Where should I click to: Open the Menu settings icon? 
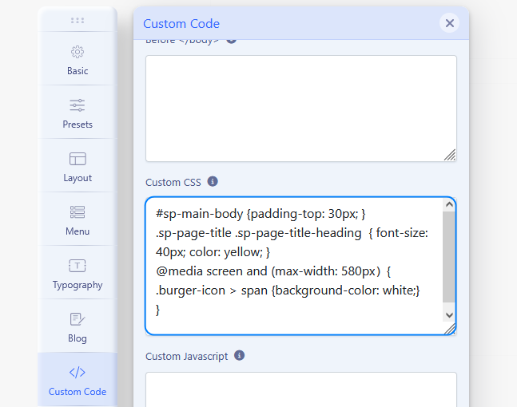coord(78,212)
